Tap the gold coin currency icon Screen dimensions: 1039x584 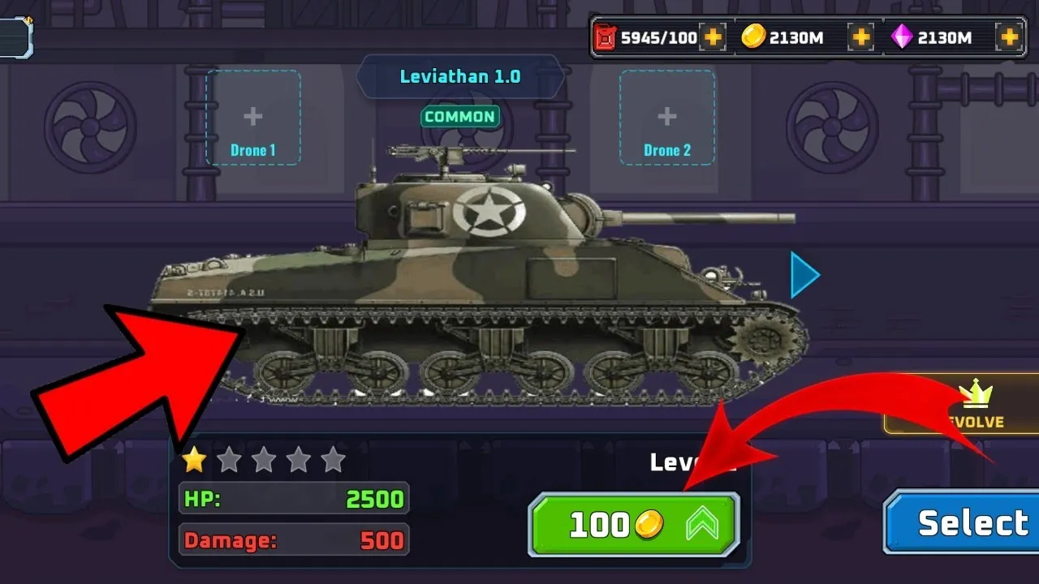[x=754, y=37]
